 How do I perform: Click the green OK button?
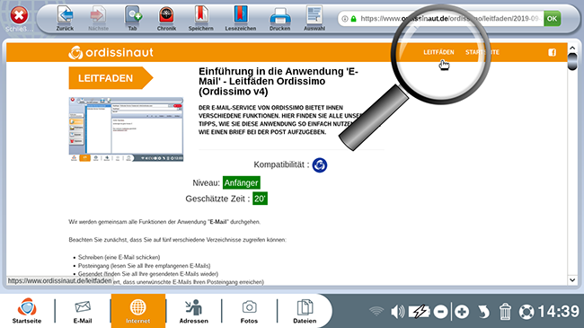click(x=552, y=19)
